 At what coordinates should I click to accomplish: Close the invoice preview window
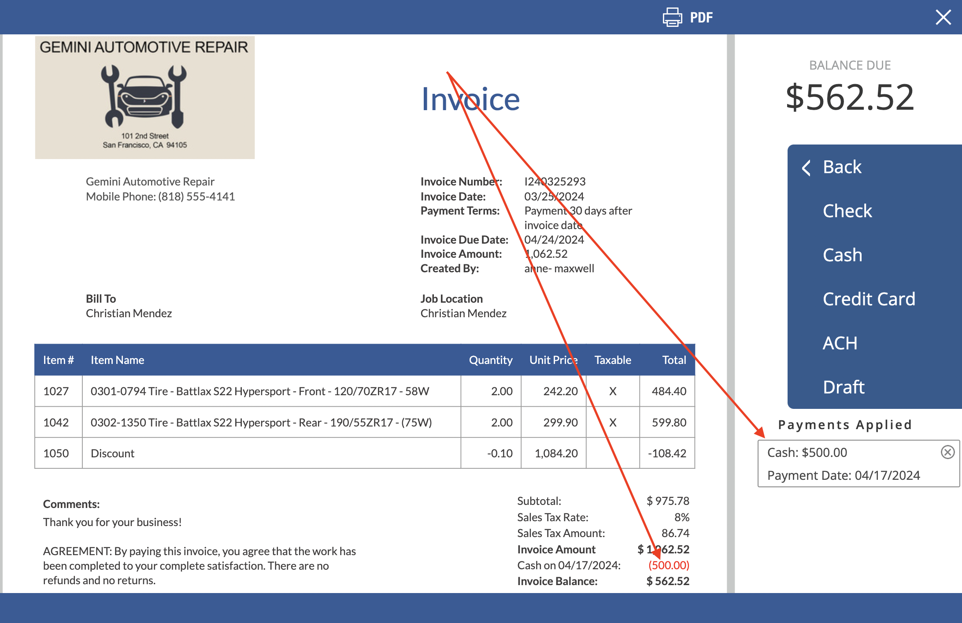pos(943,17)
